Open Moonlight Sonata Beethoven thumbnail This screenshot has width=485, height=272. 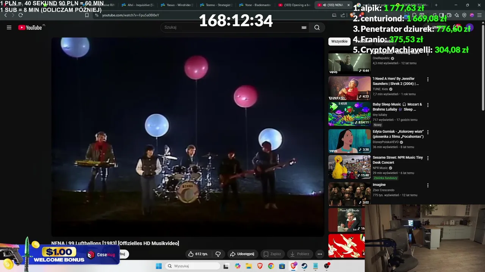[x=347, y=220]
